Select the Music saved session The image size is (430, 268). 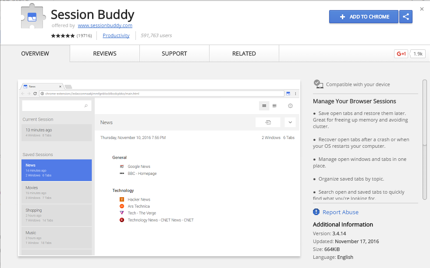coord(57,238)
